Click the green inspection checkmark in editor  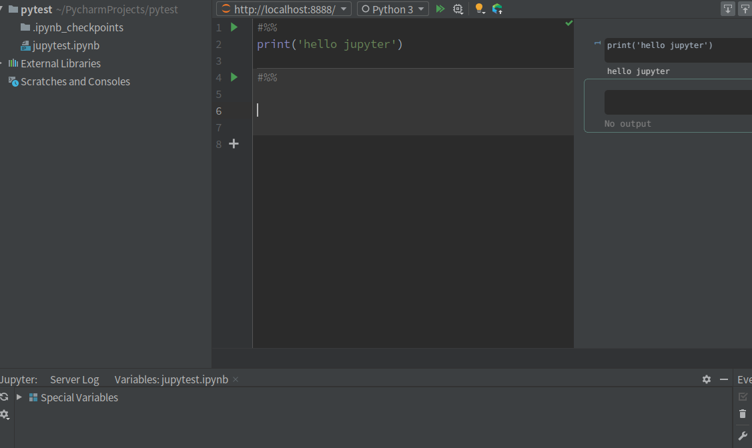coord(569,23)
